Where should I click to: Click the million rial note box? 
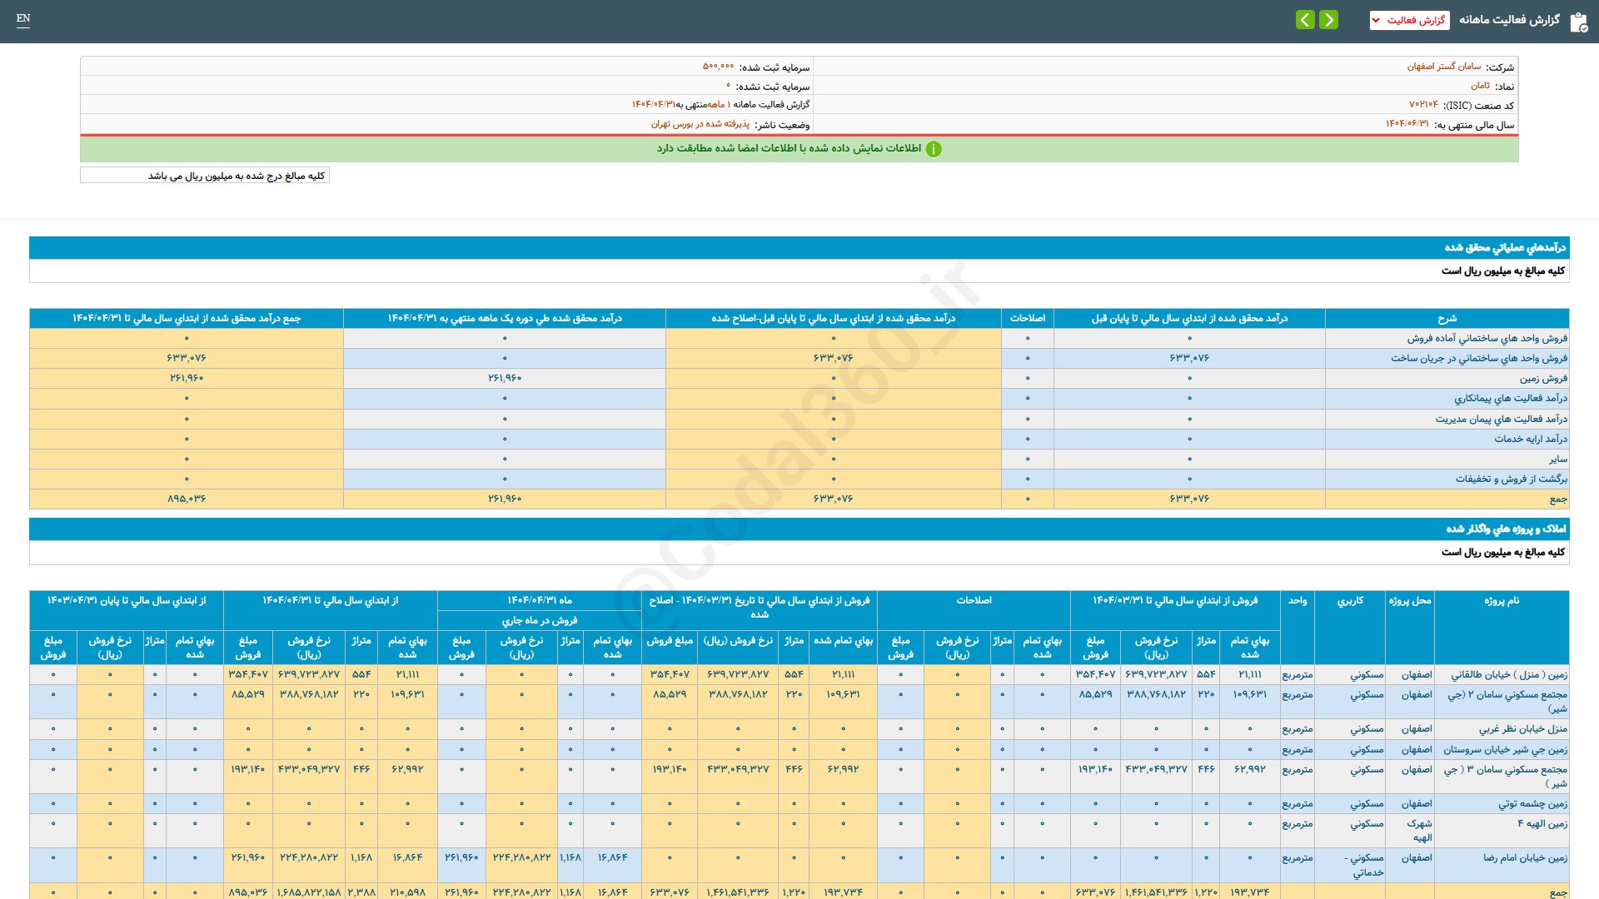pos(205,176)
